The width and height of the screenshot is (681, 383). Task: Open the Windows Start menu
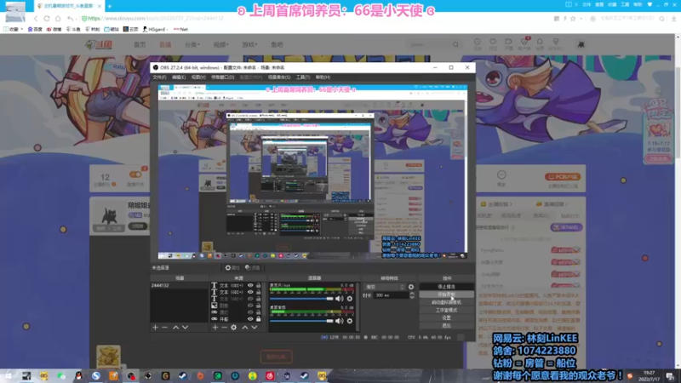(9, 375)
